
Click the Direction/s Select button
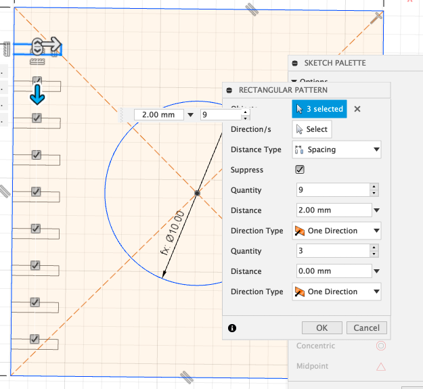(x=312, y=129)
